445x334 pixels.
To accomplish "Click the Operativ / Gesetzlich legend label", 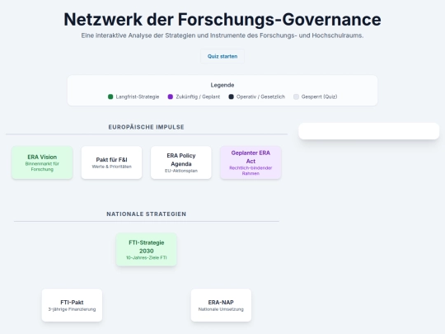I will click(x=260, y=96).
